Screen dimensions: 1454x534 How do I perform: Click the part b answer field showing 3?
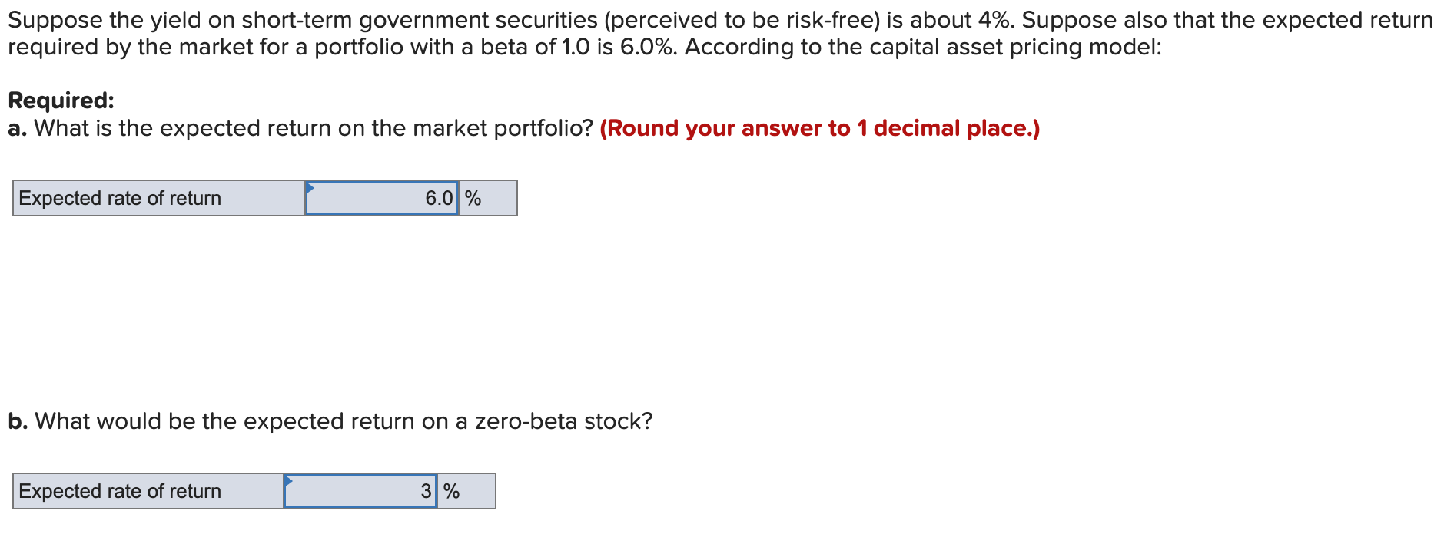[360, 492]
